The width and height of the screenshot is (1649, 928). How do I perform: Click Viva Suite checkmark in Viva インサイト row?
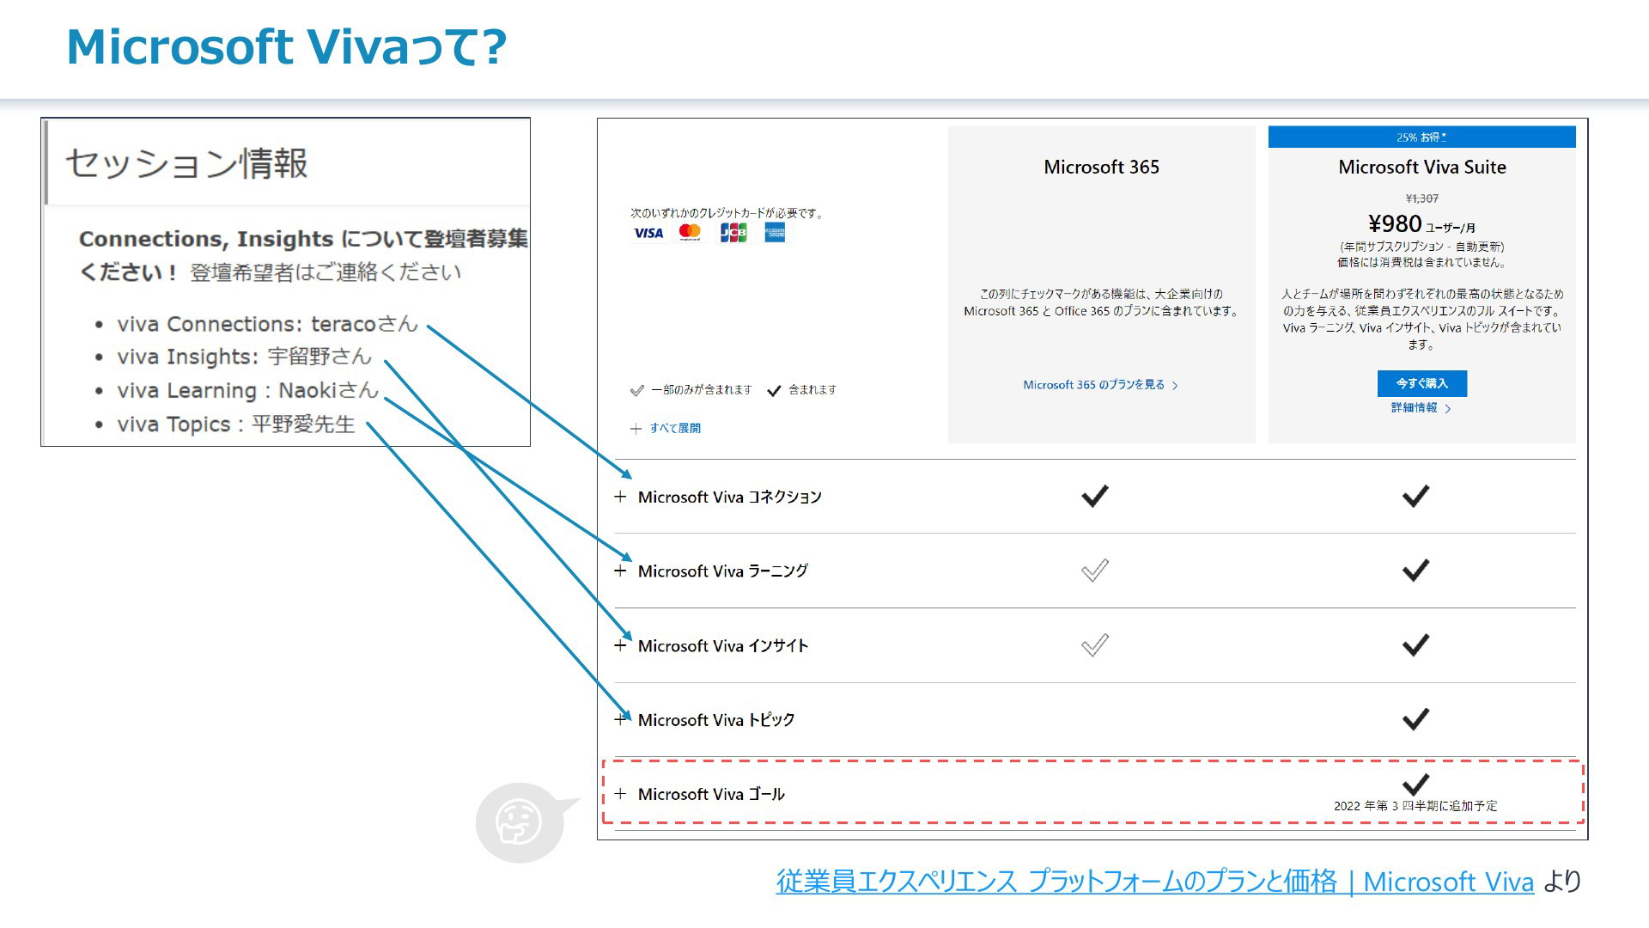1415,645
